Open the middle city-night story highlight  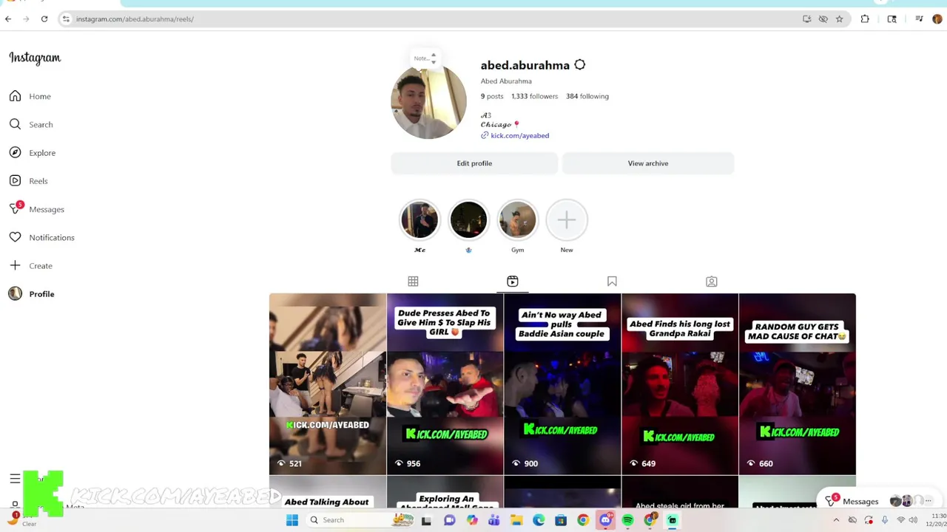coord(468,220)
